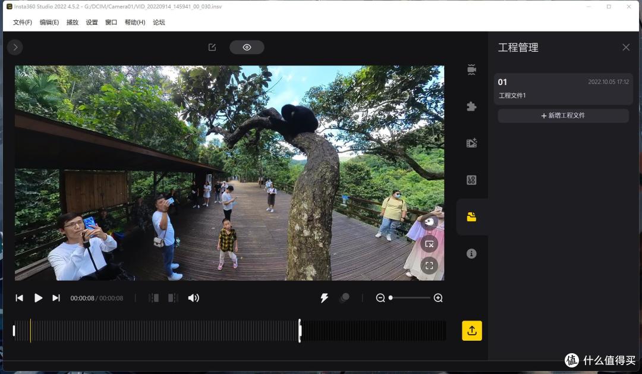Viewport: 642px width, 374px height.
Task: Click the fullscreen icon on video preview
Action: tap(429, 265)
